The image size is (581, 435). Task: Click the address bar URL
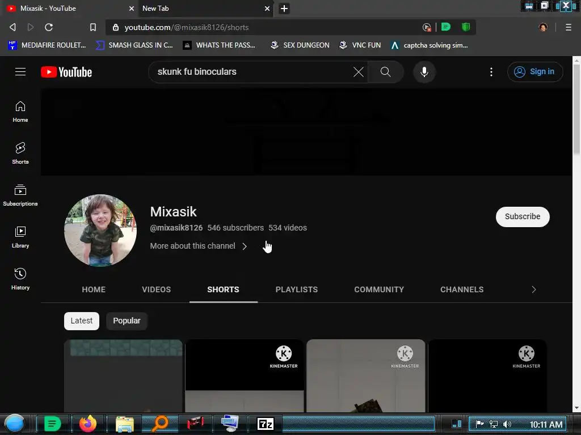click(x=186, y=27)
